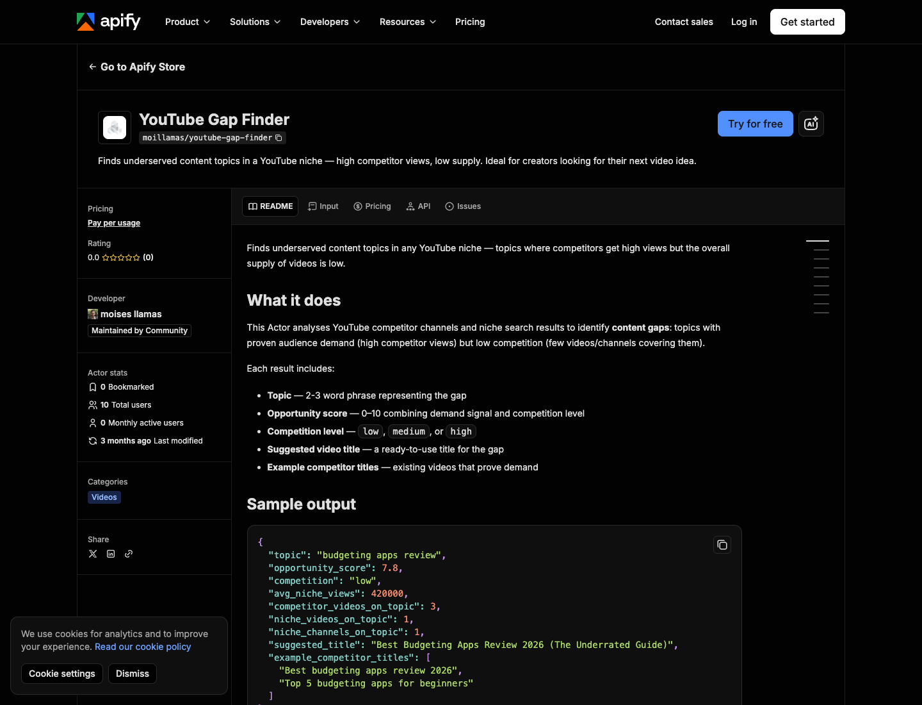
Task: Click the YouTube Gap Finder actor icon
Action: pos(115,128)
